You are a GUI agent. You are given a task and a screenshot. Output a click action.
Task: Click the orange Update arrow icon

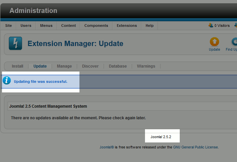click(x=214, y=42)
